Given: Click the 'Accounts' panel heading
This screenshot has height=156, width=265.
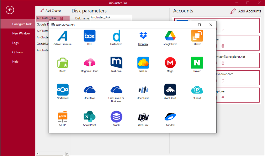Looking at the screenshot, I should 183,11.
